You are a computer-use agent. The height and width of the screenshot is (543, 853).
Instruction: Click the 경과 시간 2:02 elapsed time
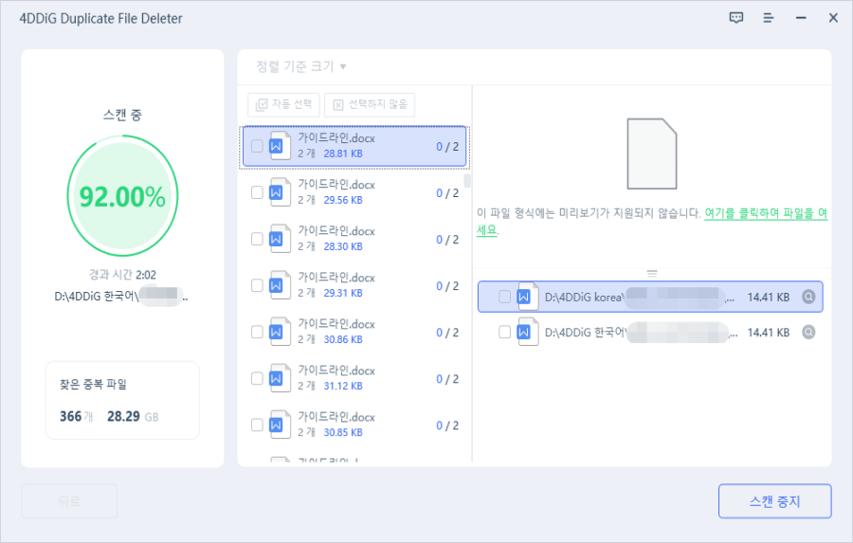tap(122, 275)
